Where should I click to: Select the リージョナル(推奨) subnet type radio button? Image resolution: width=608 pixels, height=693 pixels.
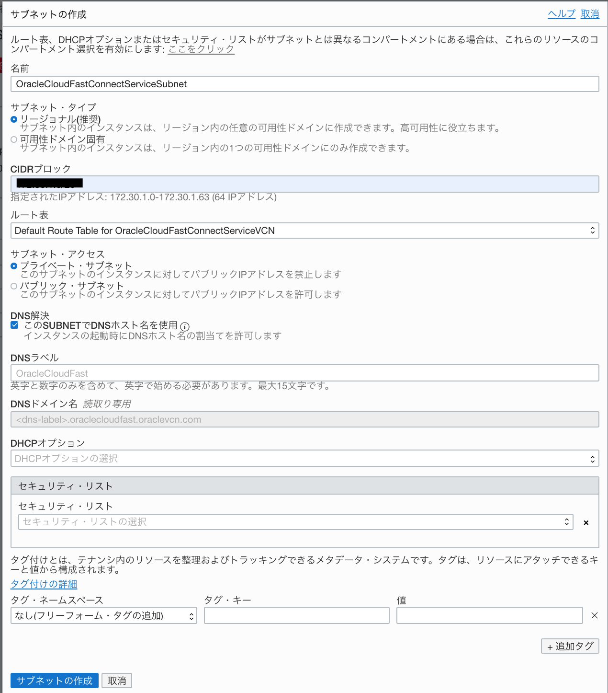[14, 119]
